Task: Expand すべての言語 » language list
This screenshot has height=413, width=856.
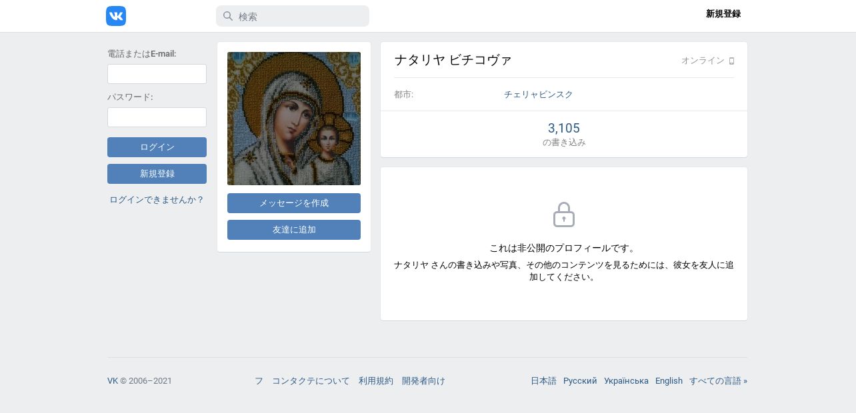Action: [x=718, y=381]
